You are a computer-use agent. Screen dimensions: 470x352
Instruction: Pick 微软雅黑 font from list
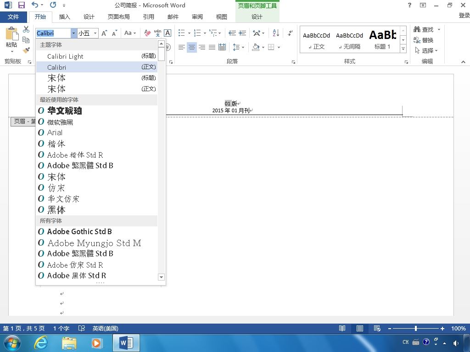click(x=97, y=122)
